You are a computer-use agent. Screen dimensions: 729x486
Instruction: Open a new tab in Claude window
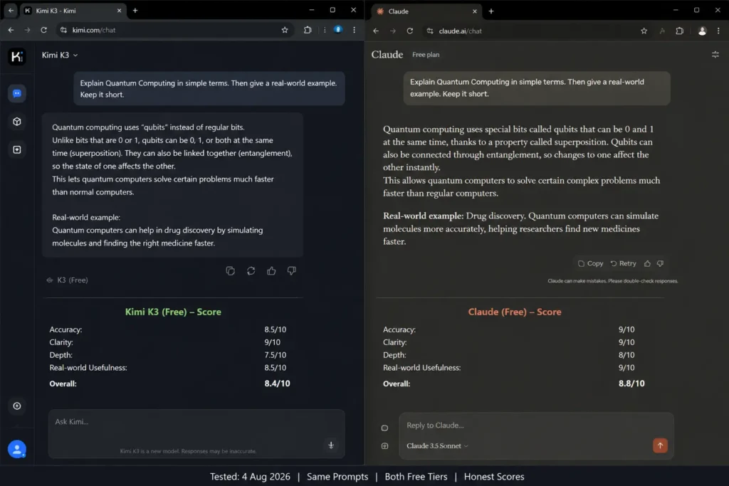pos(491,11)
